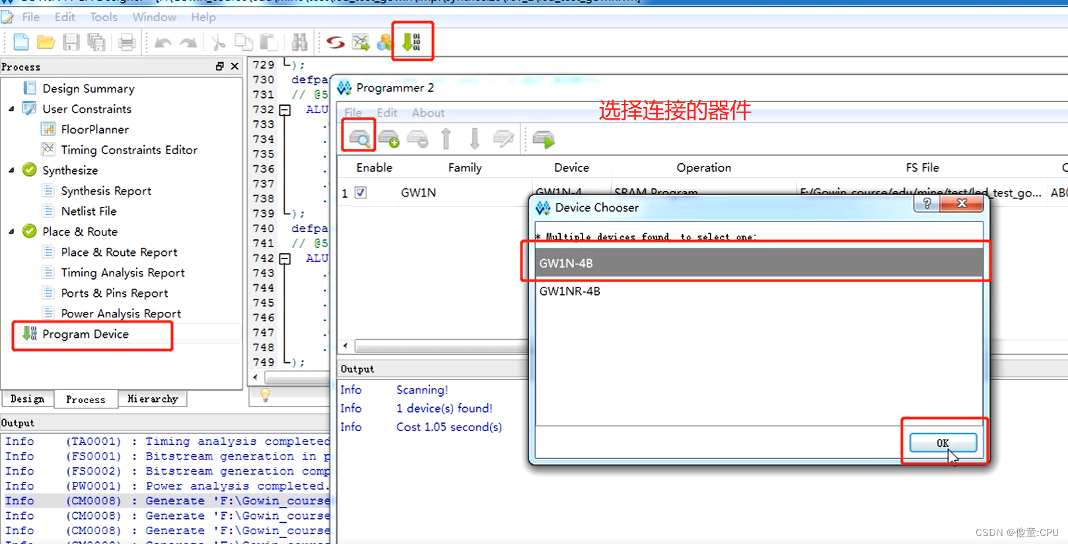Open the Edit menu in the main window
Viewport: 1068px width, 544px height.
pos(65,17)
